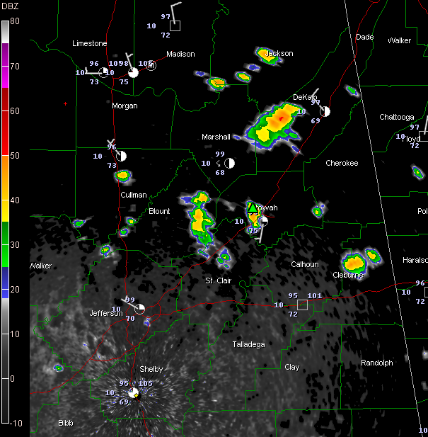
Task: Click the red plus marker west of Morgan
Action: coord(65,104)
